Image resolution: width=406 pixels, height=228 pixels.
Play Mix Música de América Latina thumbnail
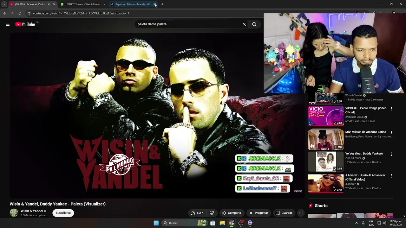point(326,140)
